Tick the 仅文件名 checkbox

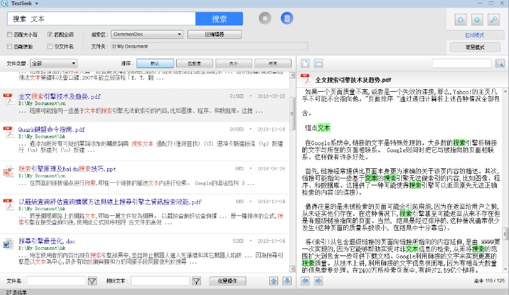click(x=50, y=47)
